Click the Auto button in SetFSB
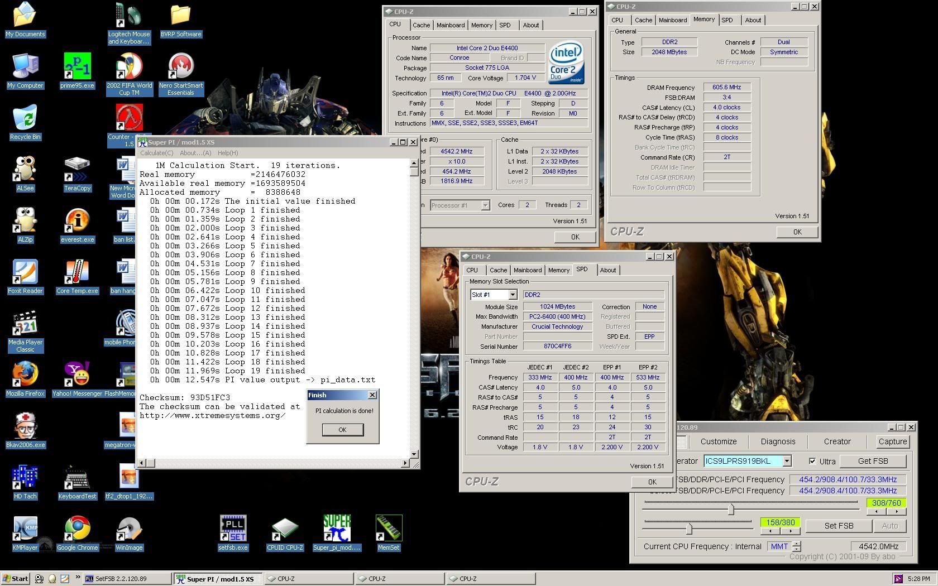This screenshot has width=938, height=586. (889, 526)
